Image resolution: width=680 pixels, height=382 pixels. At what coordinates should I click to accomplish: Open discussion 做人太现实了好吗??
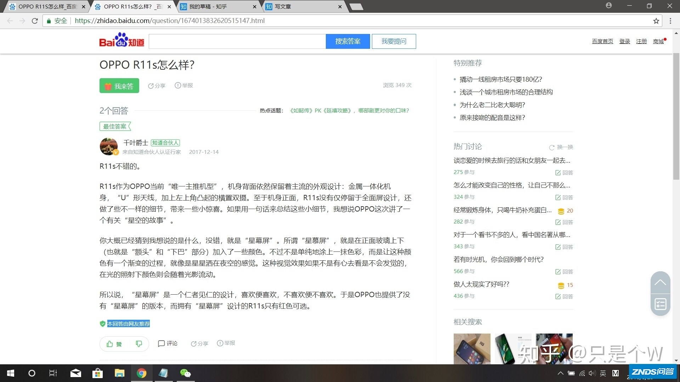click(x=481, y=284)
